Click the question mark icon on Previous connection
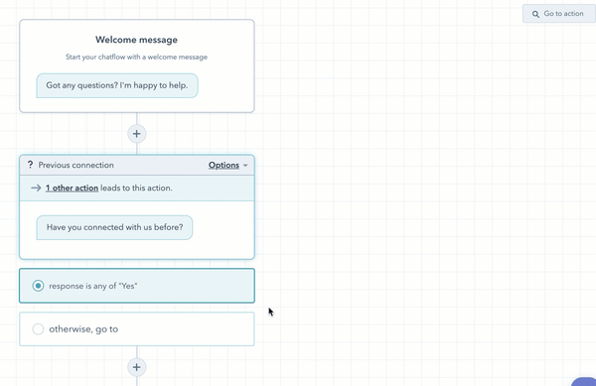596x386 pixels. coord(31,165)
